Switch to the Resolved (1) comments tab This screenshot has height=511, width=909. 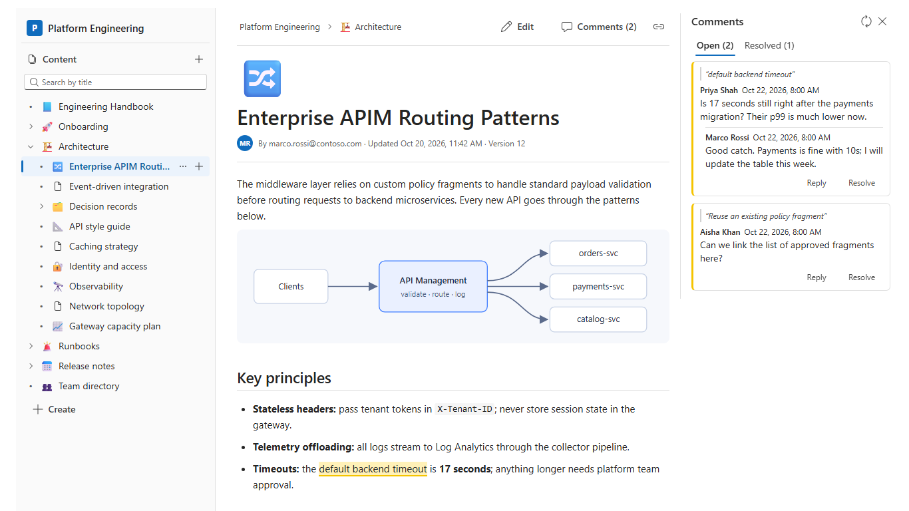(x=769, y=45)
